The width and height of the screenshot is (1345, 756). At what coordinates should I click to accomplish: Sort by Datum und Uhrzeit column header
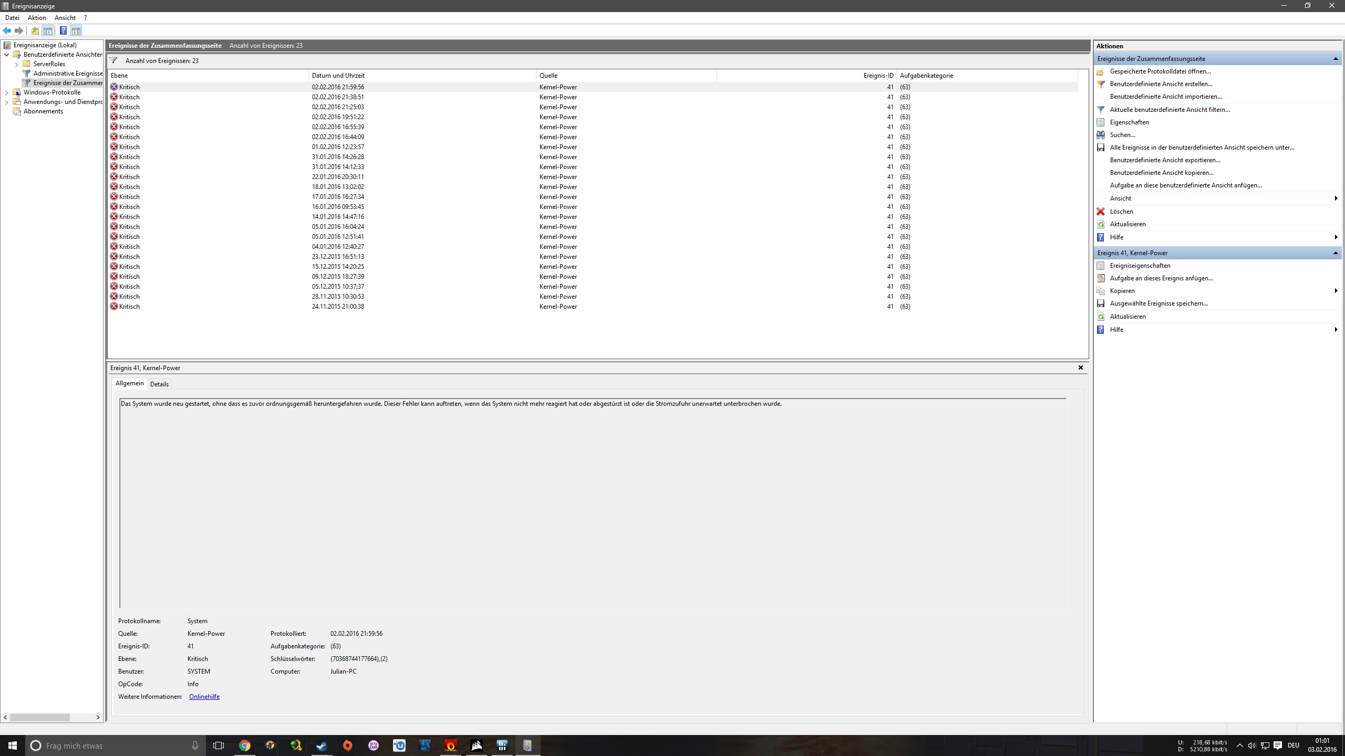coord(338,76)
